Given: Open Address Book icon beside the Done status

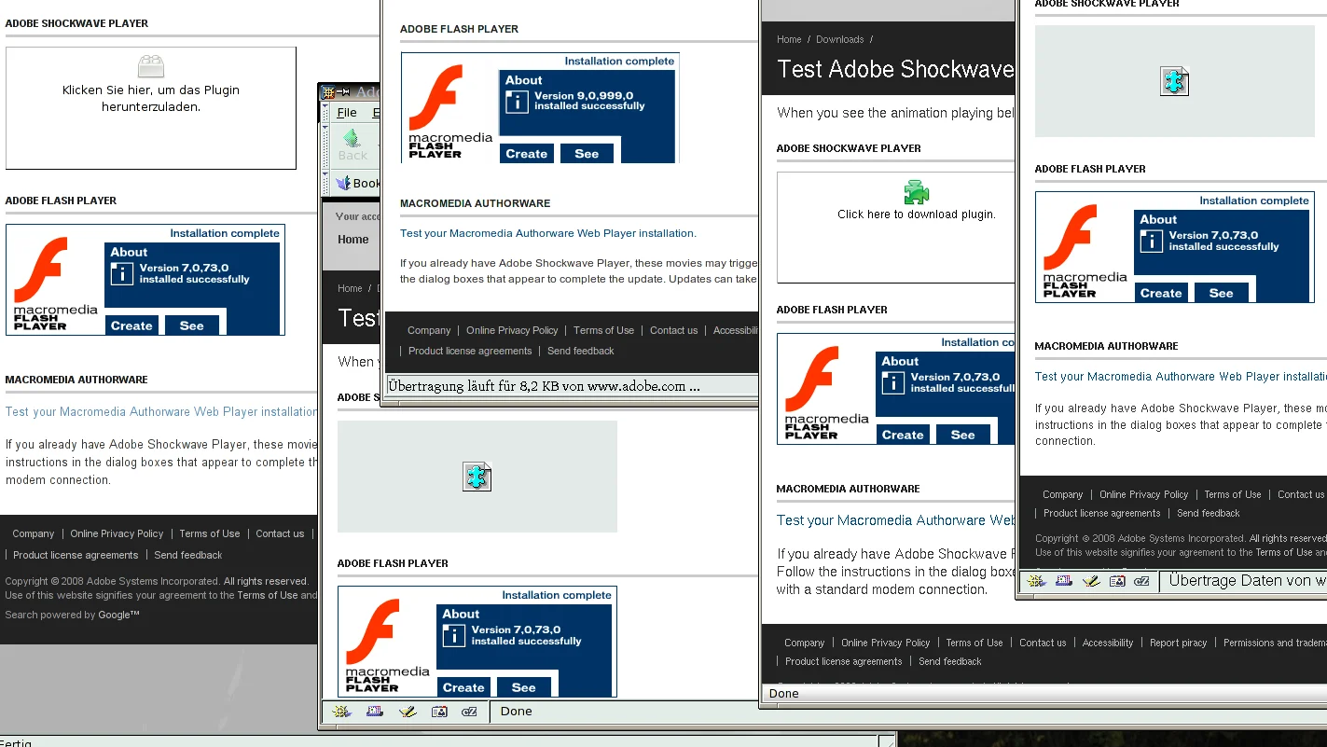Looking at the screenshot, I should (x=439, y=712).
